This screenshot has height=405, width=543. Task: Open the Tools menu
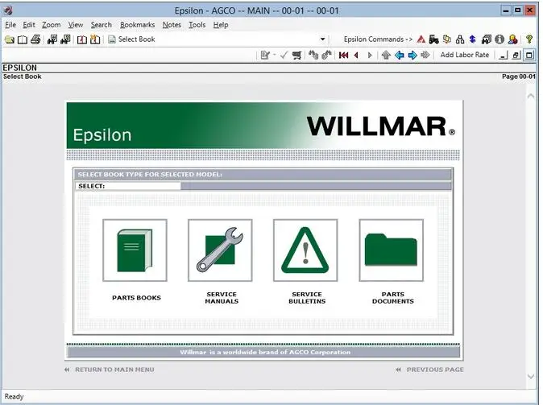pos(197,25)
